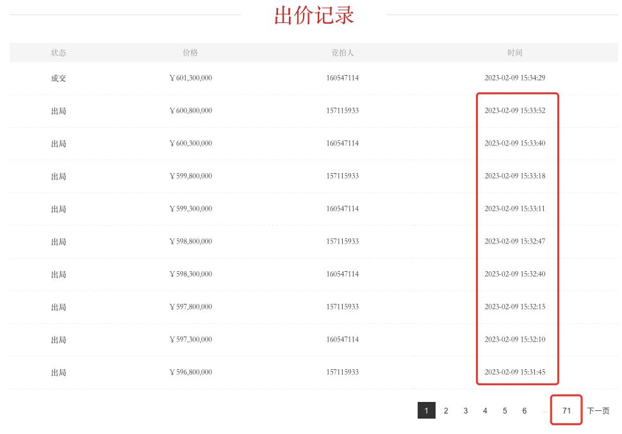622x434 pixels.
Task: Click the lowest bid Y596,800,000
Action: [x=190, y=372]
